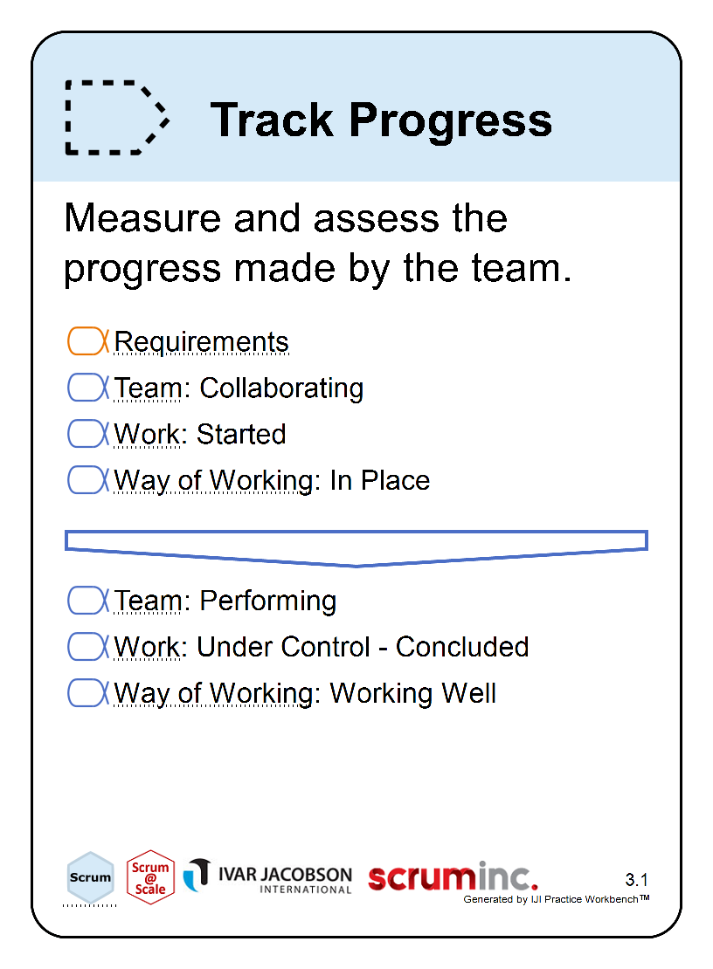This screenshot has height=969, width=713.
Task: Click the blue icon beside Team: Collaborating
Action: coord(87,388)
